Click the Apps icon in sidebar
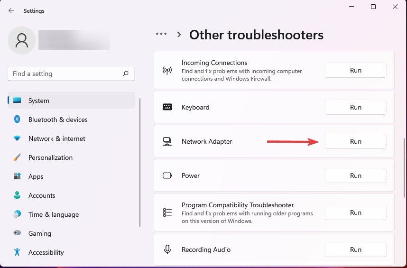The image size is (407, 268). pos(17,176)
